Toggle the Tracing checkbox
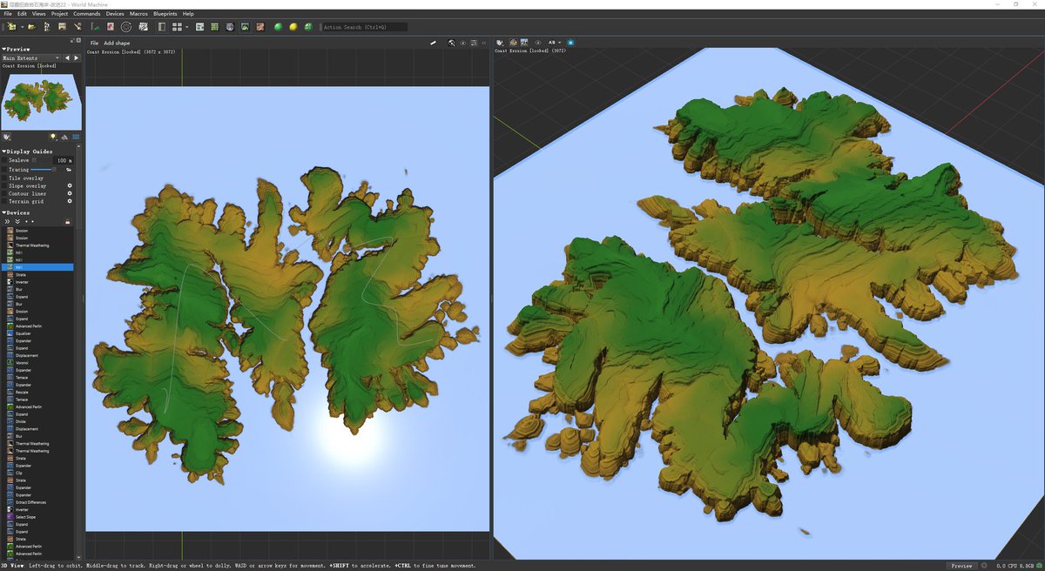1045x571 pixels. 4,169
